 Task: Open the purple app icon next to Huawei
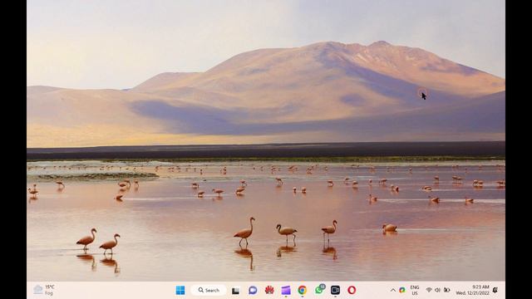(286, 290)
